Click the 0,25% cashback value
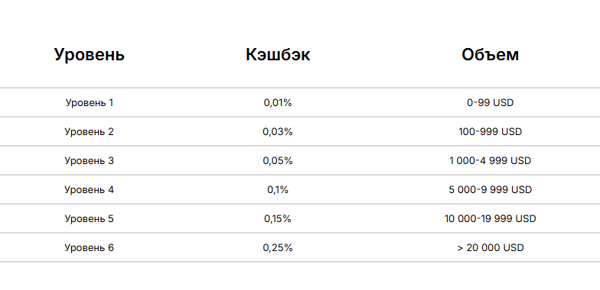600x290 pixels. (278, 247)
